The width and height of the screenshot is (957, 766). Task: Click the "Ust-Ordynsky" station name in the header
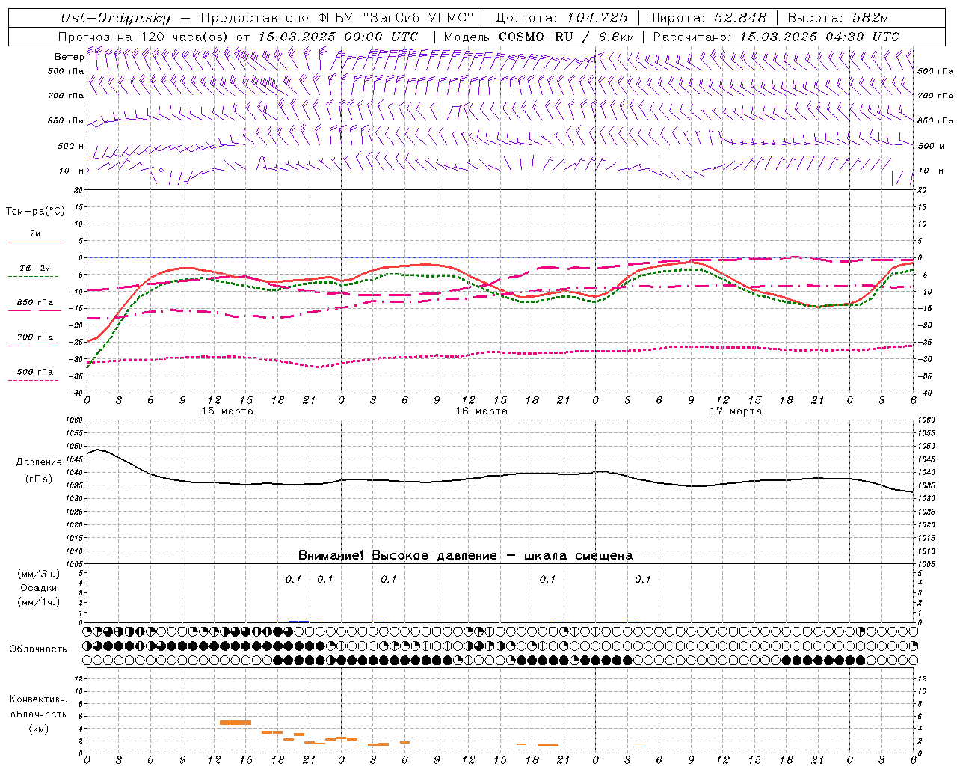[x=114, y=18]
